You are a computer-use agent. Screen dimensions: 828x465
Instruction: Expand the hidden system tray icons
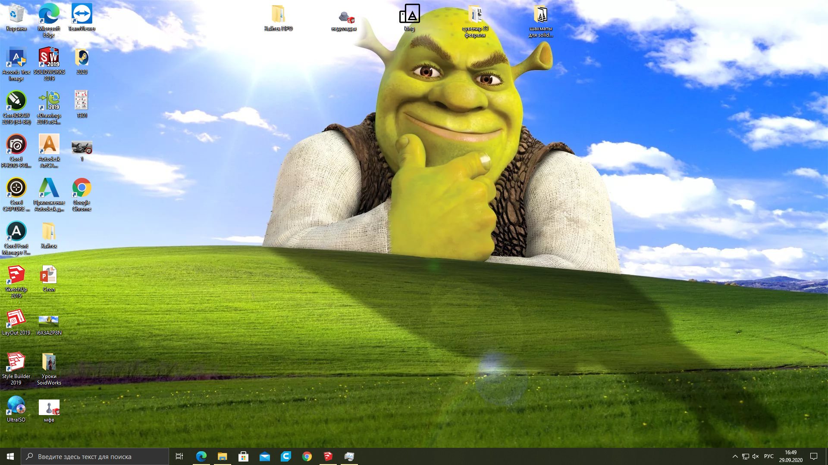(x=735, y=456)
